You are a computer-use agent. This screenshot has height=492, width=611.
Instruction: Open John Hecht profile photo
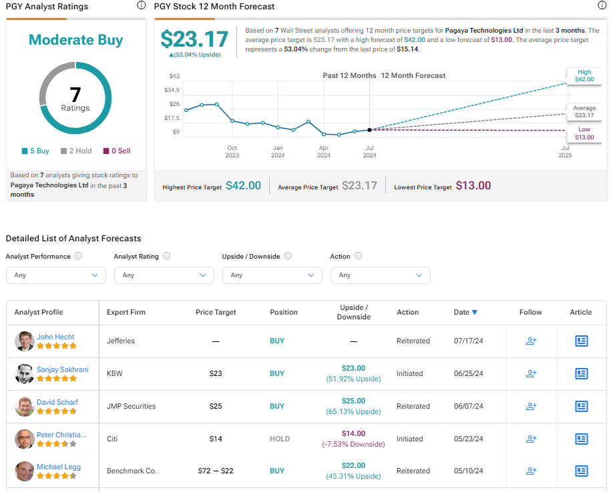point(25,341)
